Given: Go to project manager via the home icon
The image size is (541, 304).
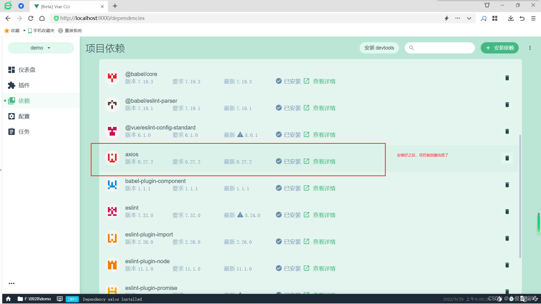Looking at the screenshot, I should (8, 299).
